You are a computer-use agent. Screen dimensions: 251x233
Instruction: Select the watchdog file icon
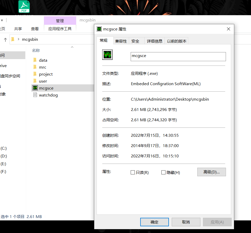tap(35, 95)
